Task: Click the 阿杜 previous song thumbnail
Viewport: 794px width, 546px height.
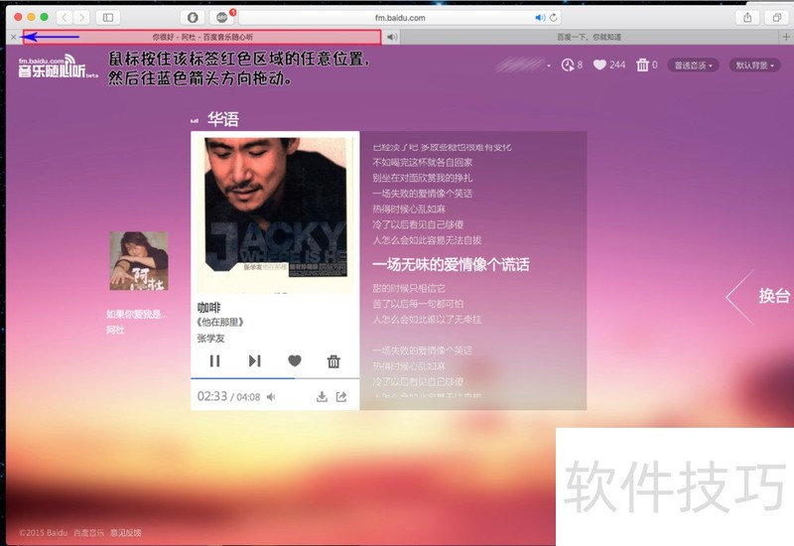Action: [x=139, y=261]
